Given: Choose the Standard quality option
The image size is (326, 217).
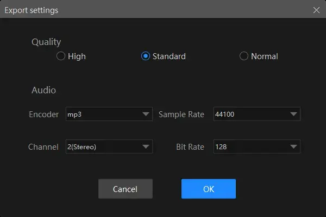Looking at the screenshot, I should pyautogui.click(x=146, y=56).
